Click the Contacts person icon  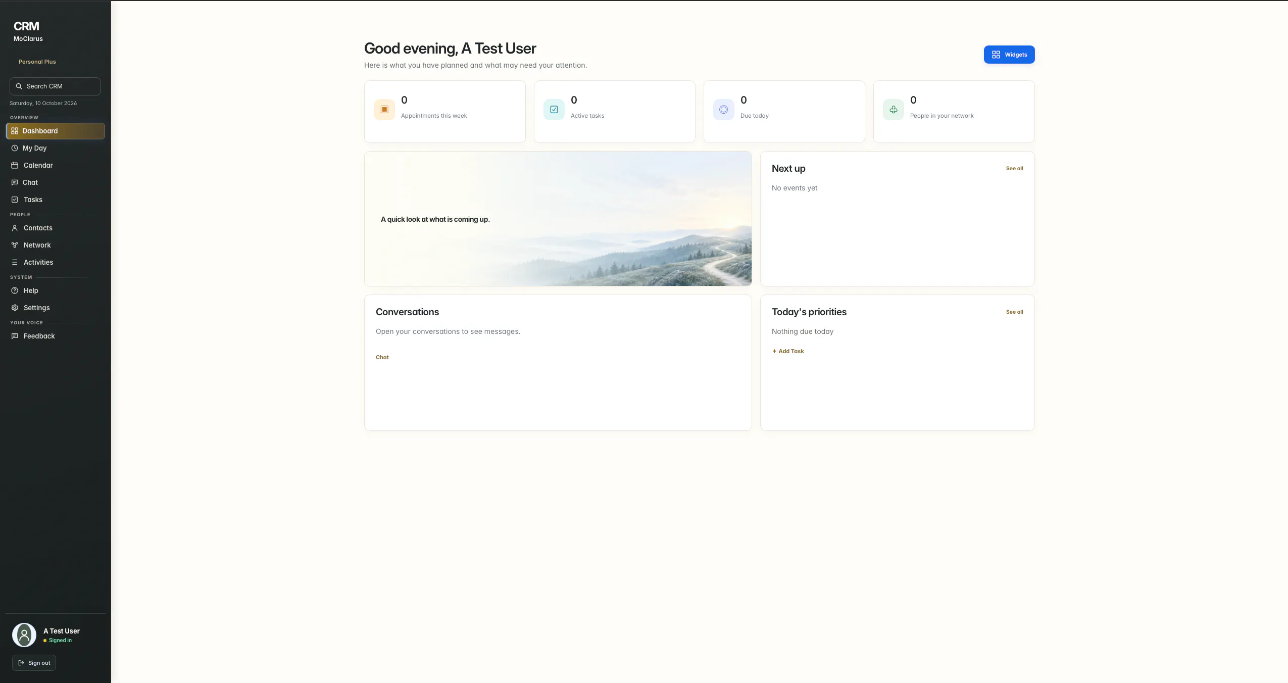15,228
